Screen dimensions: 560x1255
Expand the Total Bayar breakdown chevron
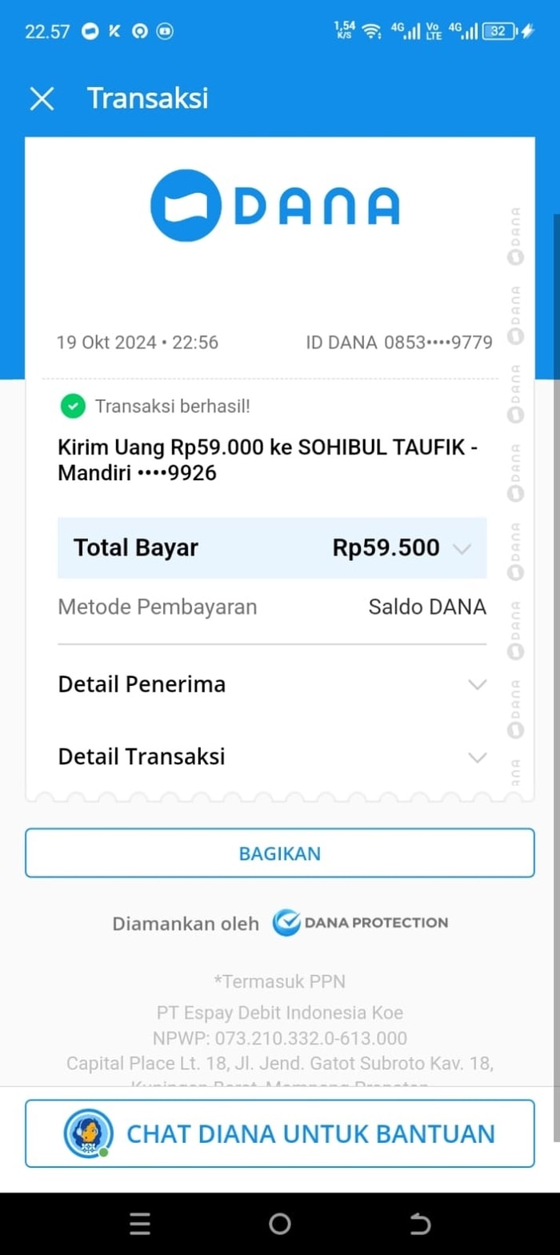(x=462, y=548)
